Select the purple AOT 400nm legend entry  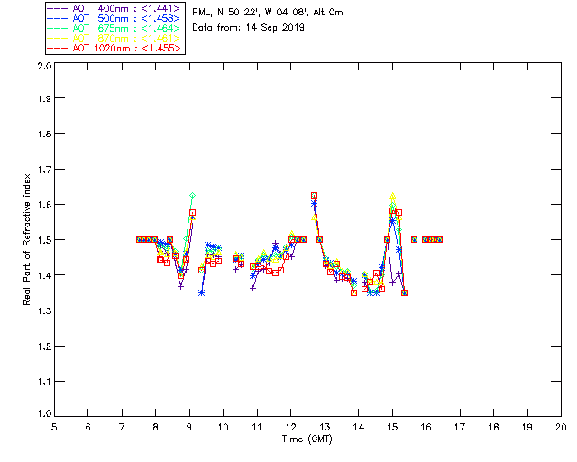pos(114,8)
